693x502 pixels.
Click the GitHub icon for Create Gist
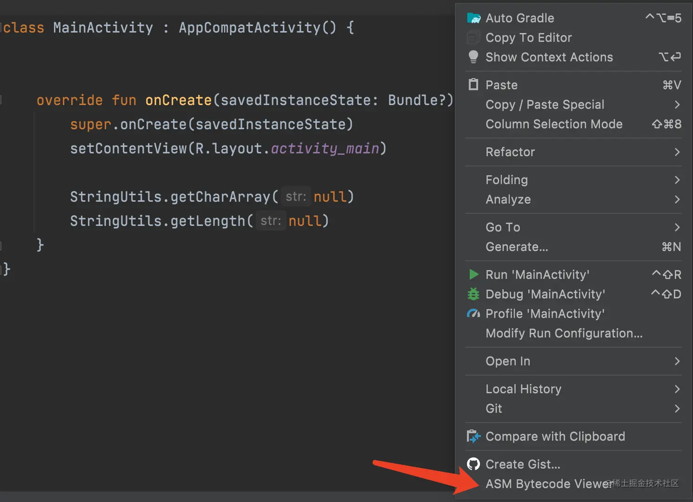tap(473, 464)
